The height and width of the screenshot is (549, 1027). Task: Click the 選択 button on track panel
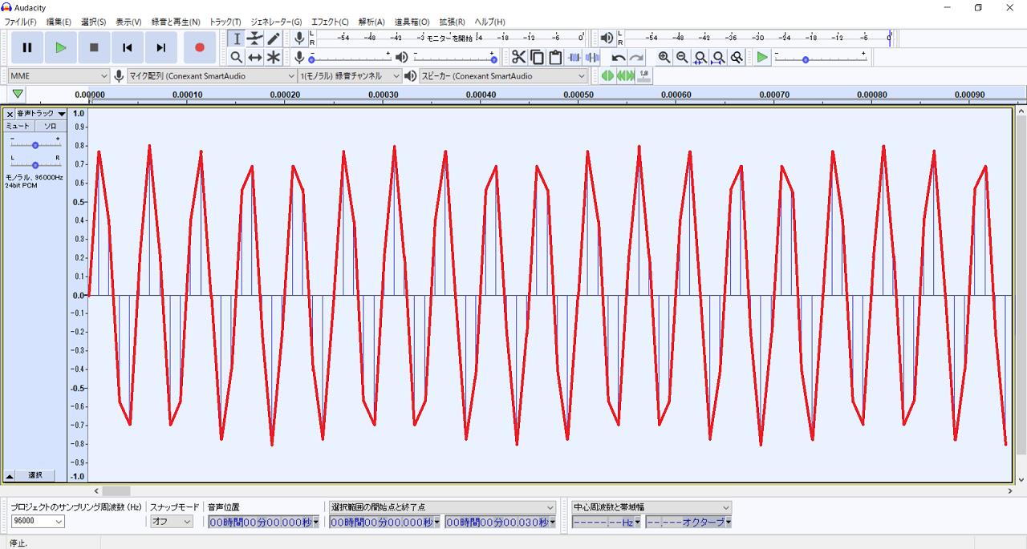[x=35, y=475]
